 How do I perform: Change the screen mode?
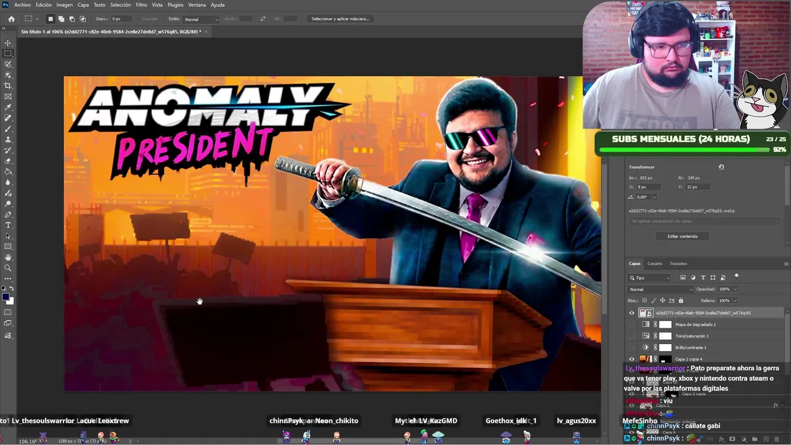(8, 324)
